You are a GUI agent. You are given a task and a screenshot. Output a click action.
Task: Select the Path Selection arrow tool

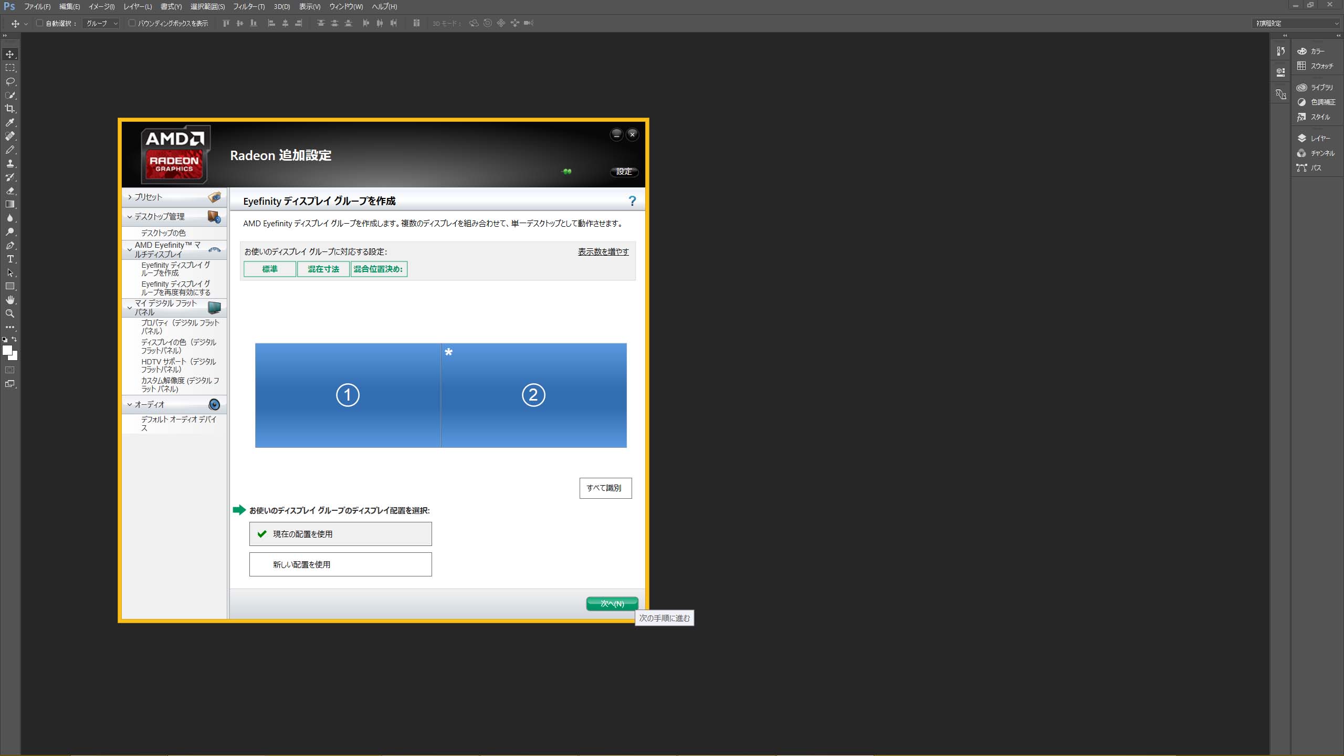click(10, 272)
